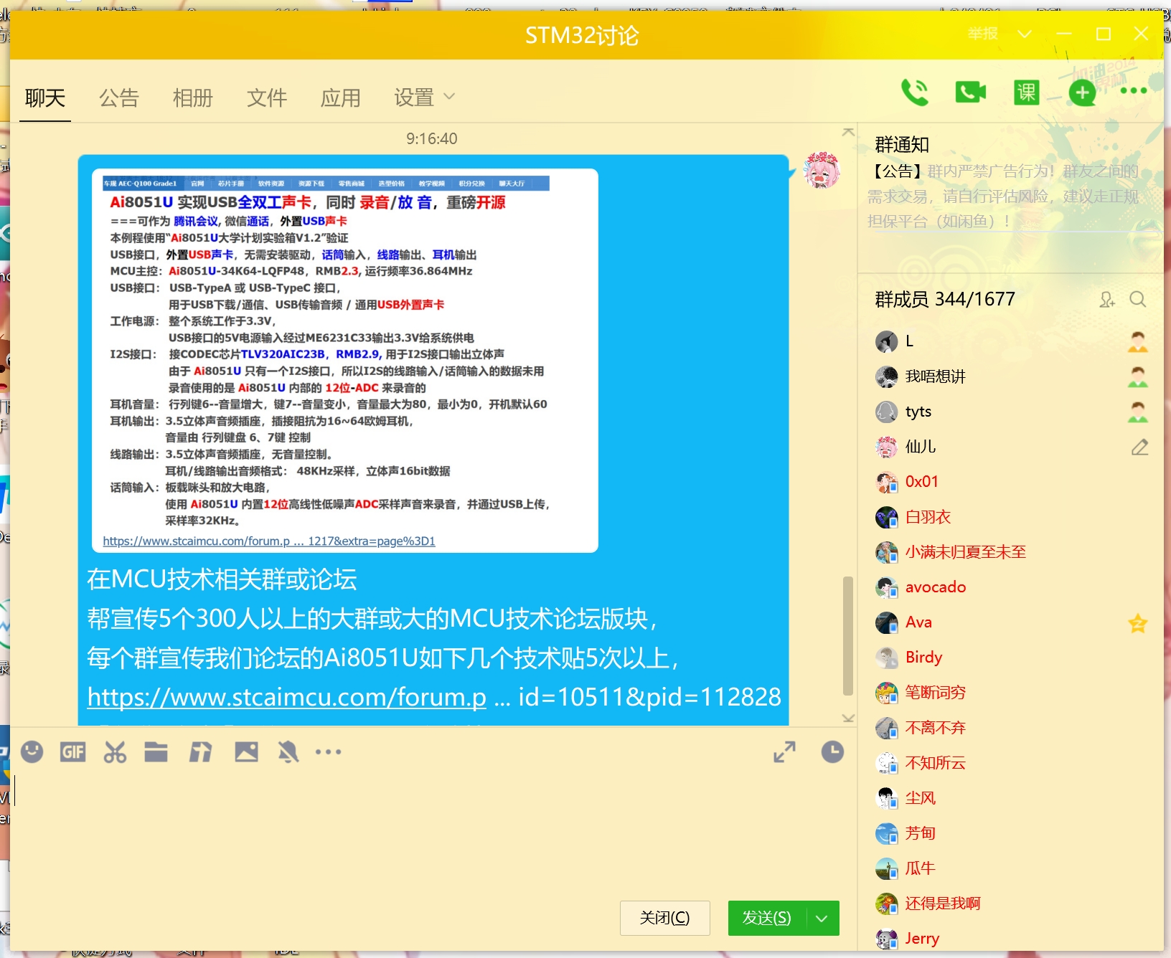This screenshot has height=958, width=1171.
Task: Click the green plus add-app icon
Action: tap(1082, 92)
